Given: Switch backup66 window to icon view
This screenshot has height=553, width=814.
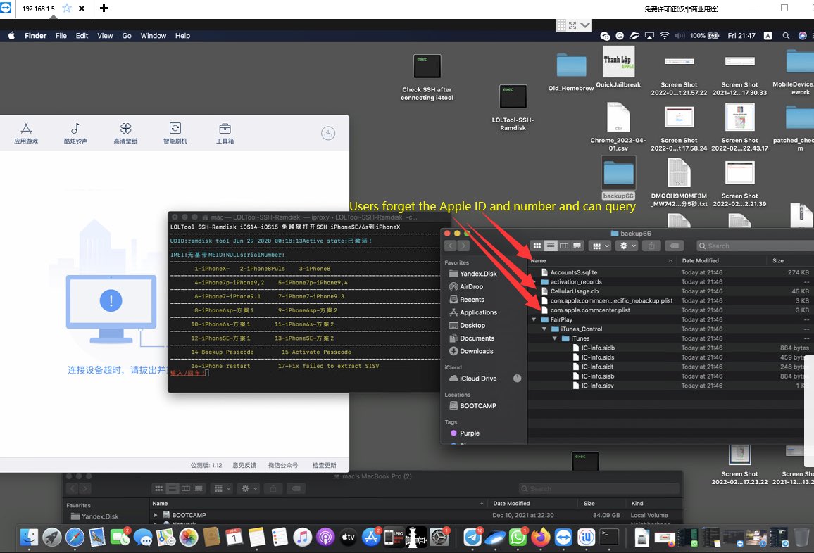Looking at the screenshot, I should coord(537,246).
